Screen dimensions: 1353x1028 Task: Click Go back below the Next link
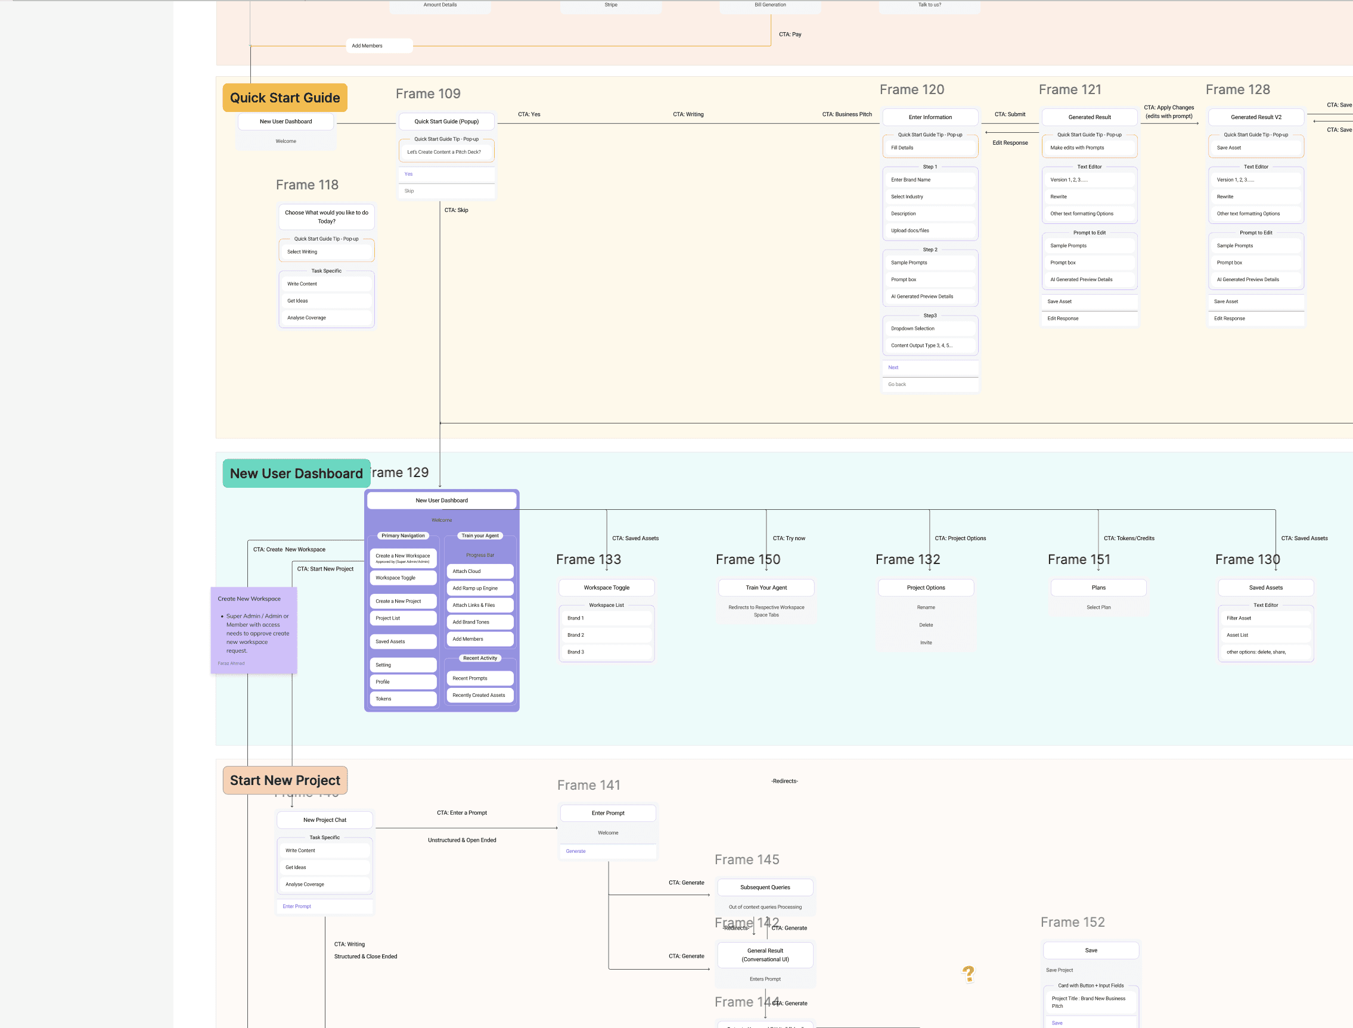click(897, 384)
